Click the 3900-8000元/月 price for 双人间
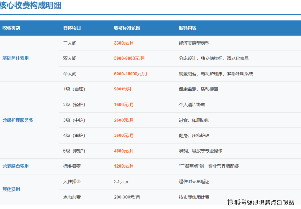The image size is (301, 209). click(129, 58)
